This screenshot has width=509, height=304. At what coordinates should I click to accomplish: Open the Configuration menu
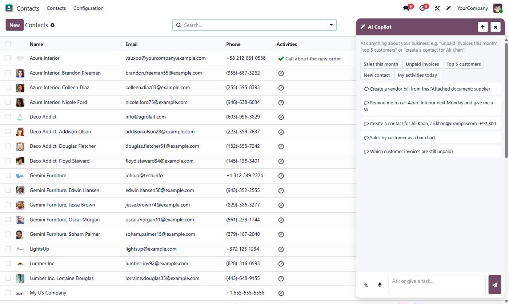pos(88,8)
